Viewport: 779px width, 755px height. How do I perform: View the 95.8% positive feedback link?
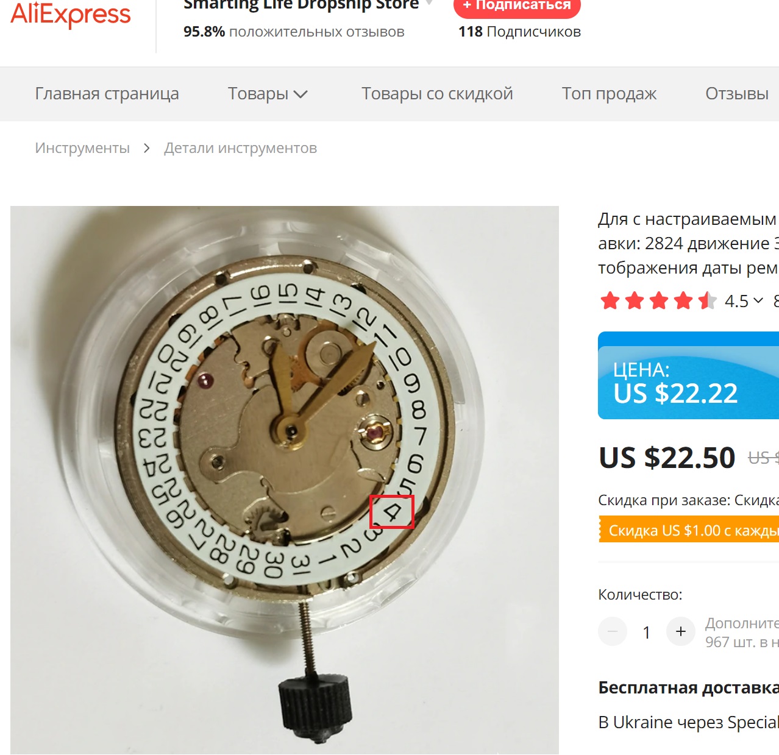coord(294,32)
